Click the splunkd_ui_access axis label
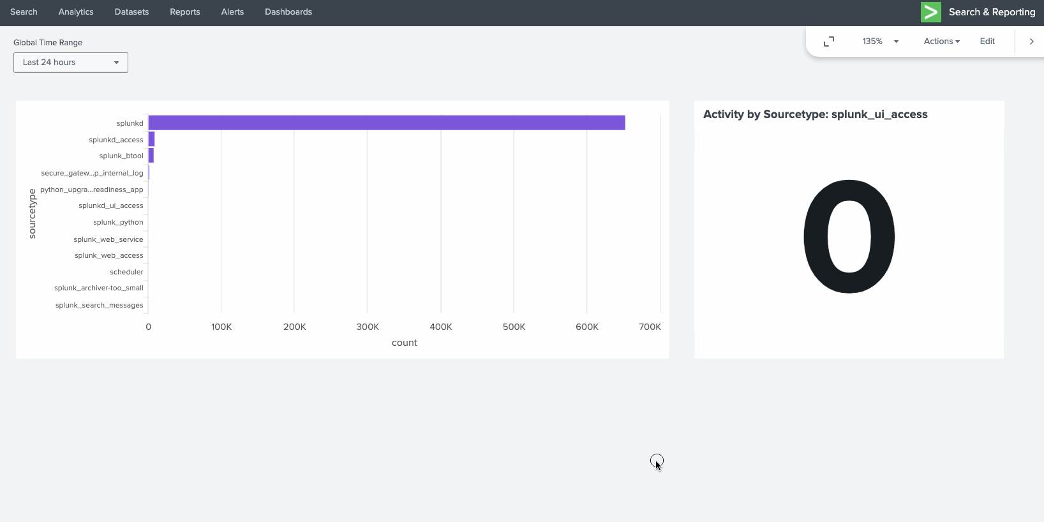 (111, 205)
